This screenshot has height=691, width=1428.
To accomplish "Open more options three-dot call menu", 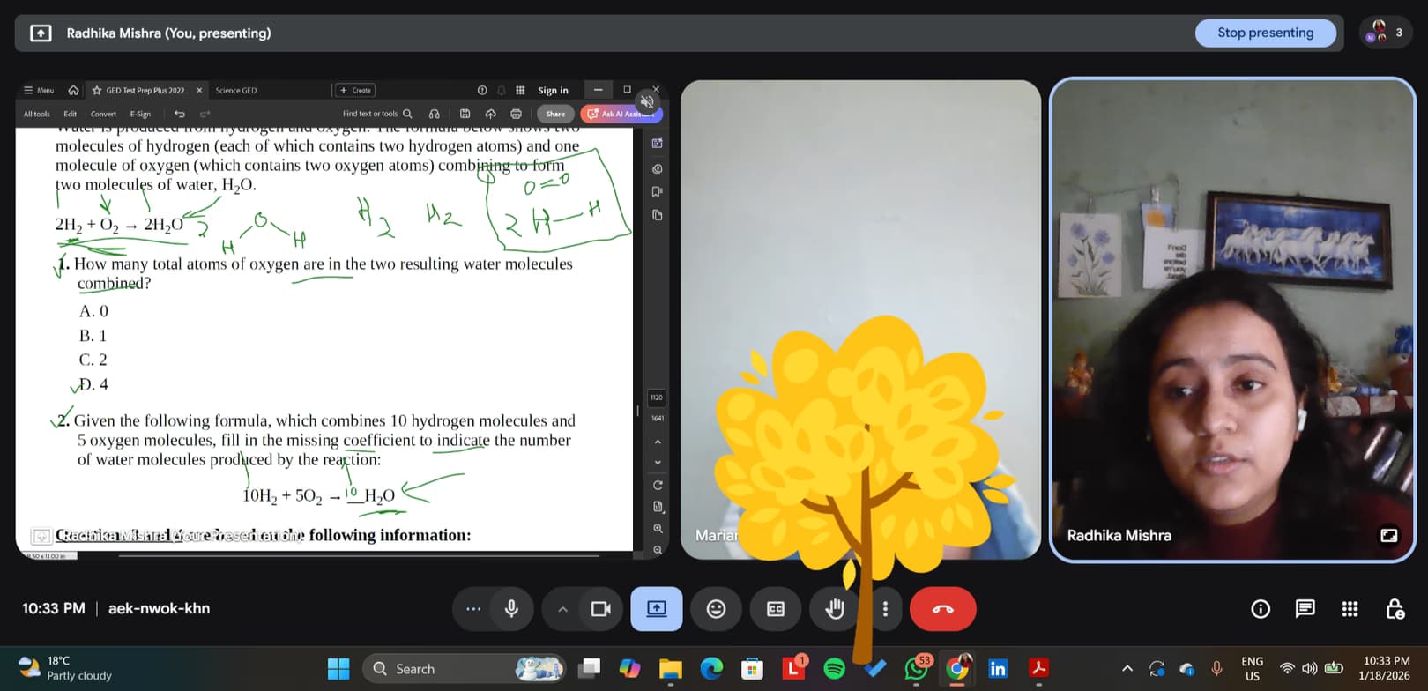I will tap(885, 609).
